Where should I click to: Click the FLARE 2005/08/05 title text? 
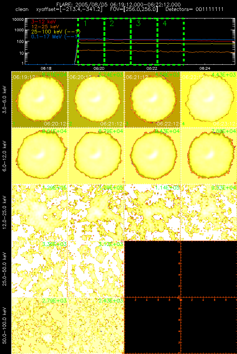point(118,4)
